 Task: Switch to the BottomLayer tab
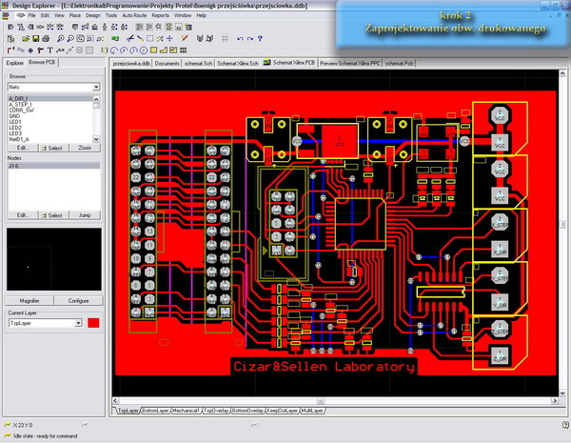coord(155,411)
